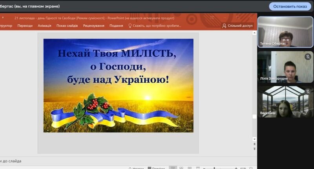Select the Показ слайдів tab
Screen dimensions: 314x169
[67, 26]
